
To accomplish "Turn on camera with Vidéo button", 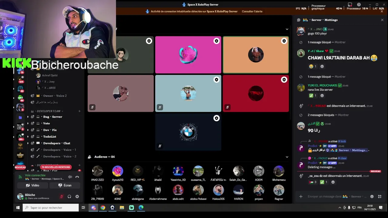I will 32,185.
